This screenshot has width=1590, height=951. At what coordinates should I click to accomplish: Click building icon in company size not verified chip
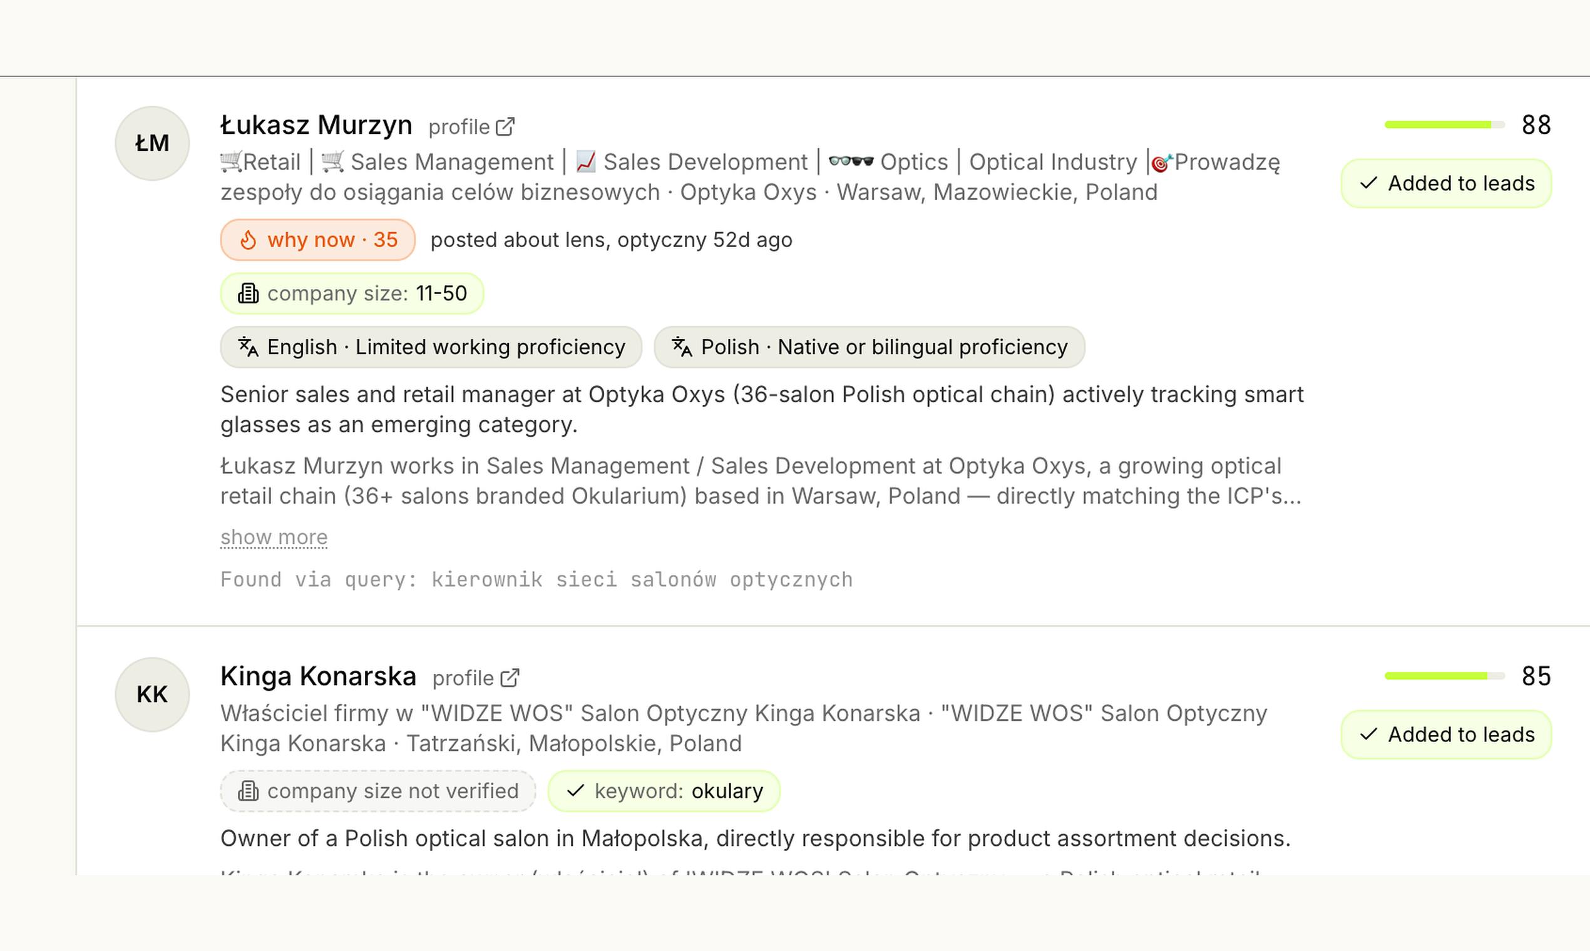[248, 791]
